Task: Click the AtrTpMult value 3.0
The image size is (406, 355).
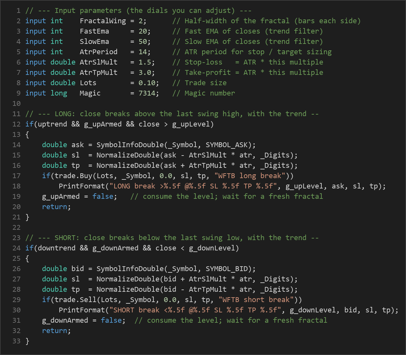Action: [x=145, y=73]
